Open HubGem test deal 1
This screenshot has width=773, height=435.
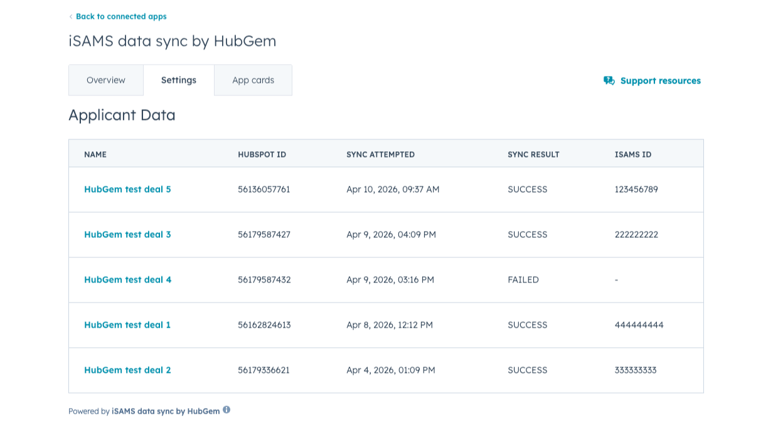(x=127, y=325)
